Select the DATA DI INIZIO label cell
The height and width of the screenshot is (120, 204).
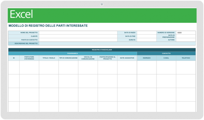pos(127,33)
